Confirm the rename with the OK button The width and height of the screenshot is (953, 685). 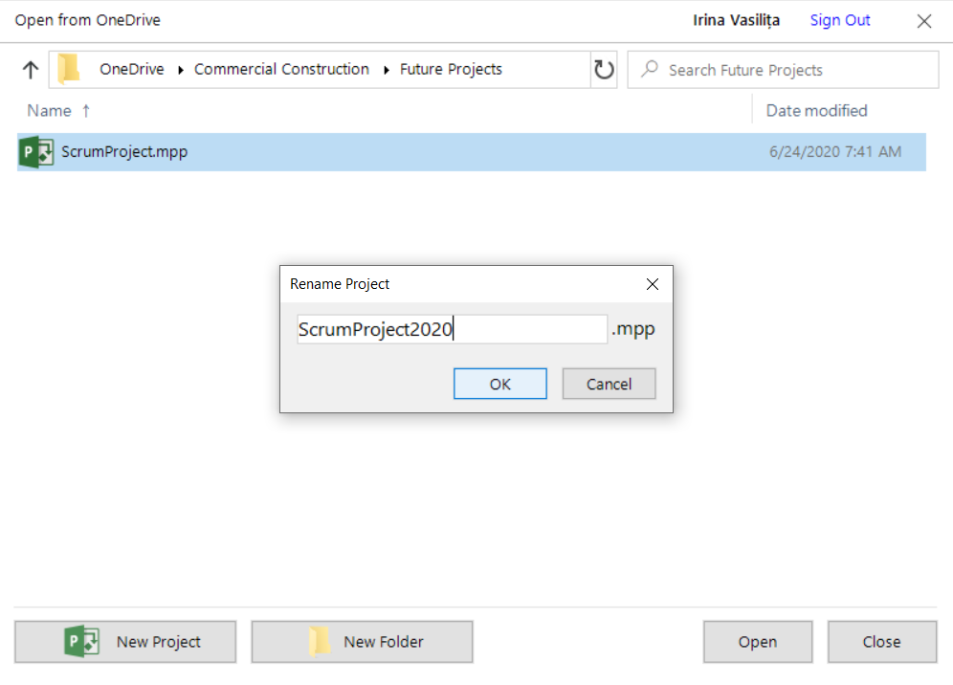pyautogui.click(x=500, y=384)
